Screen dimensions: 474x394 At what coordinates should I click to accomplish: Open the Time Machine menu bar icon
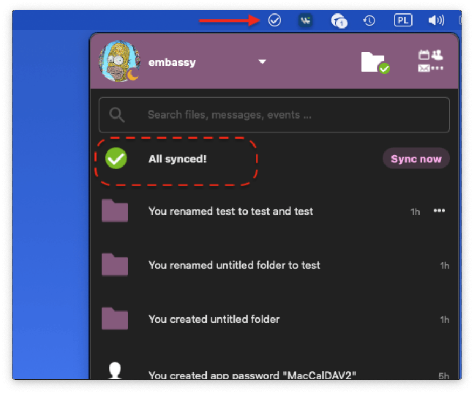click(369, 20)
